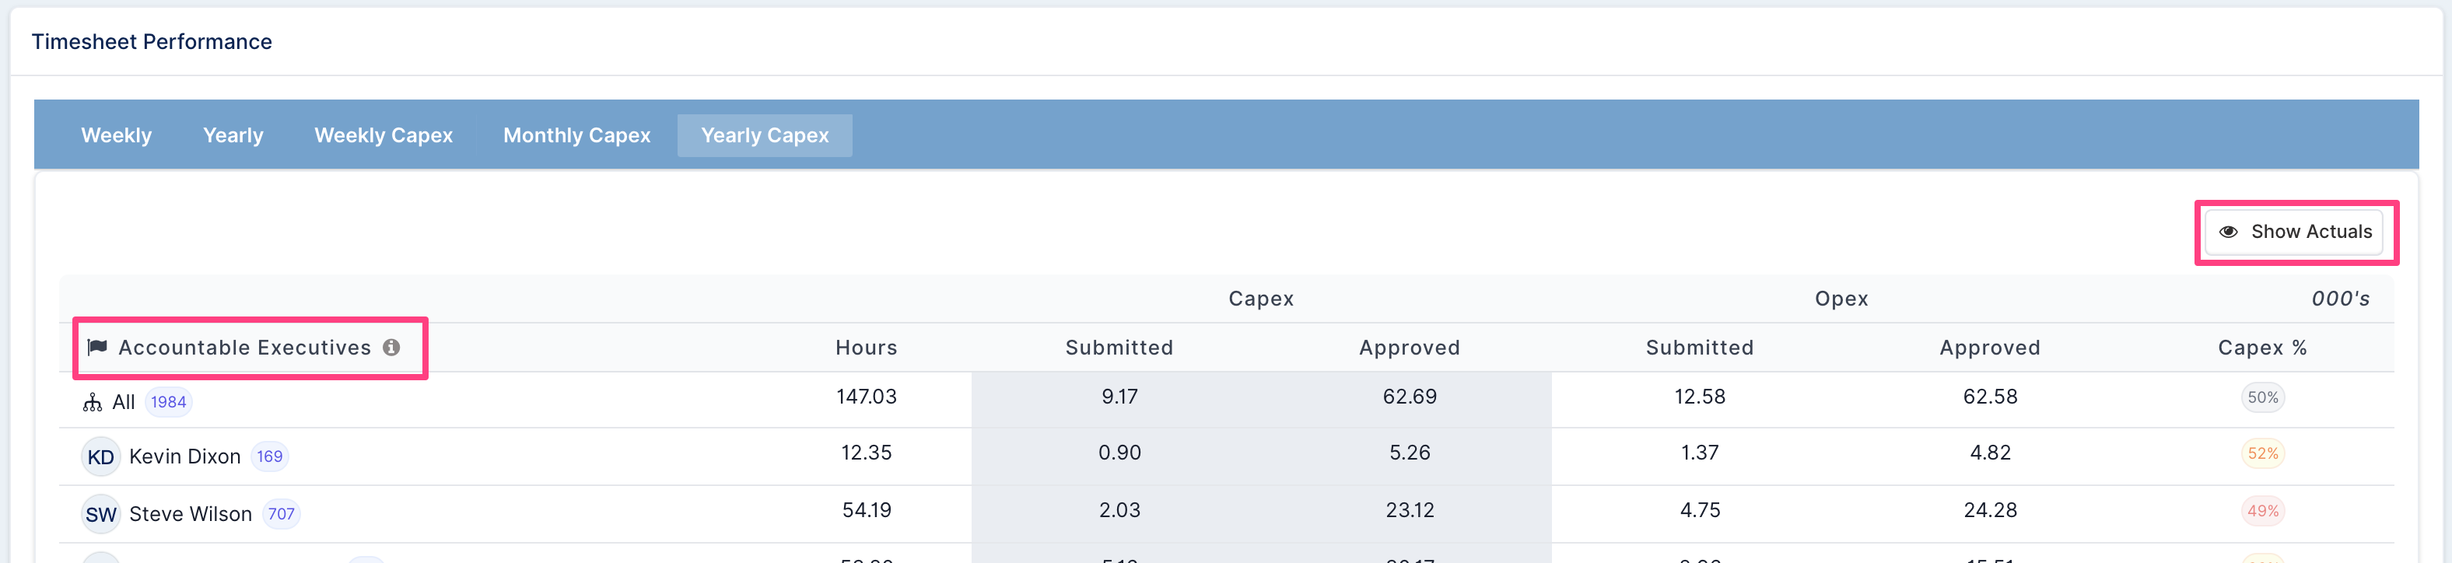The image size is (2452, 563).
Task: Click Steve Wilson's 49% Capex badge
Action: [x=2263, y=511]
